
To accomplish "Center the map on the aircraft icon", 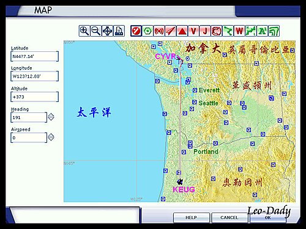I will tap(107, 31).
